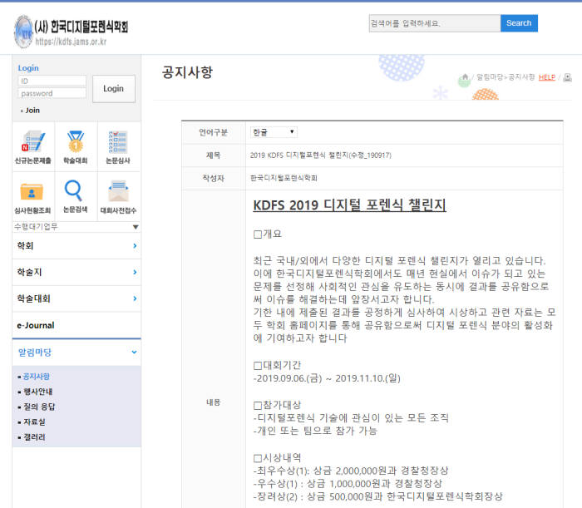The width and height of the screenshot is (582, 508).
Task: Click the 공지사항 page heading
Action: pyautogui.click(x=187, y=72)
